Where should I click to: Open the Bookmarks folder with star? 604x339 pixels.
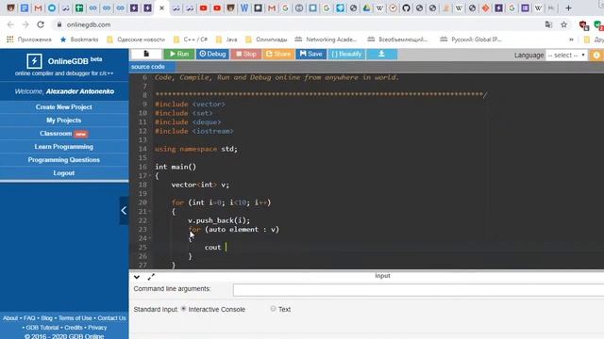pos(79,40)
